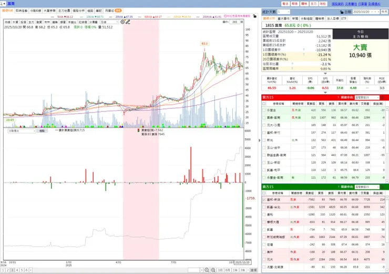Open indicator dropdown under price chart
The width and height of the screenshot is (389, 274).
tap(22, 130)
